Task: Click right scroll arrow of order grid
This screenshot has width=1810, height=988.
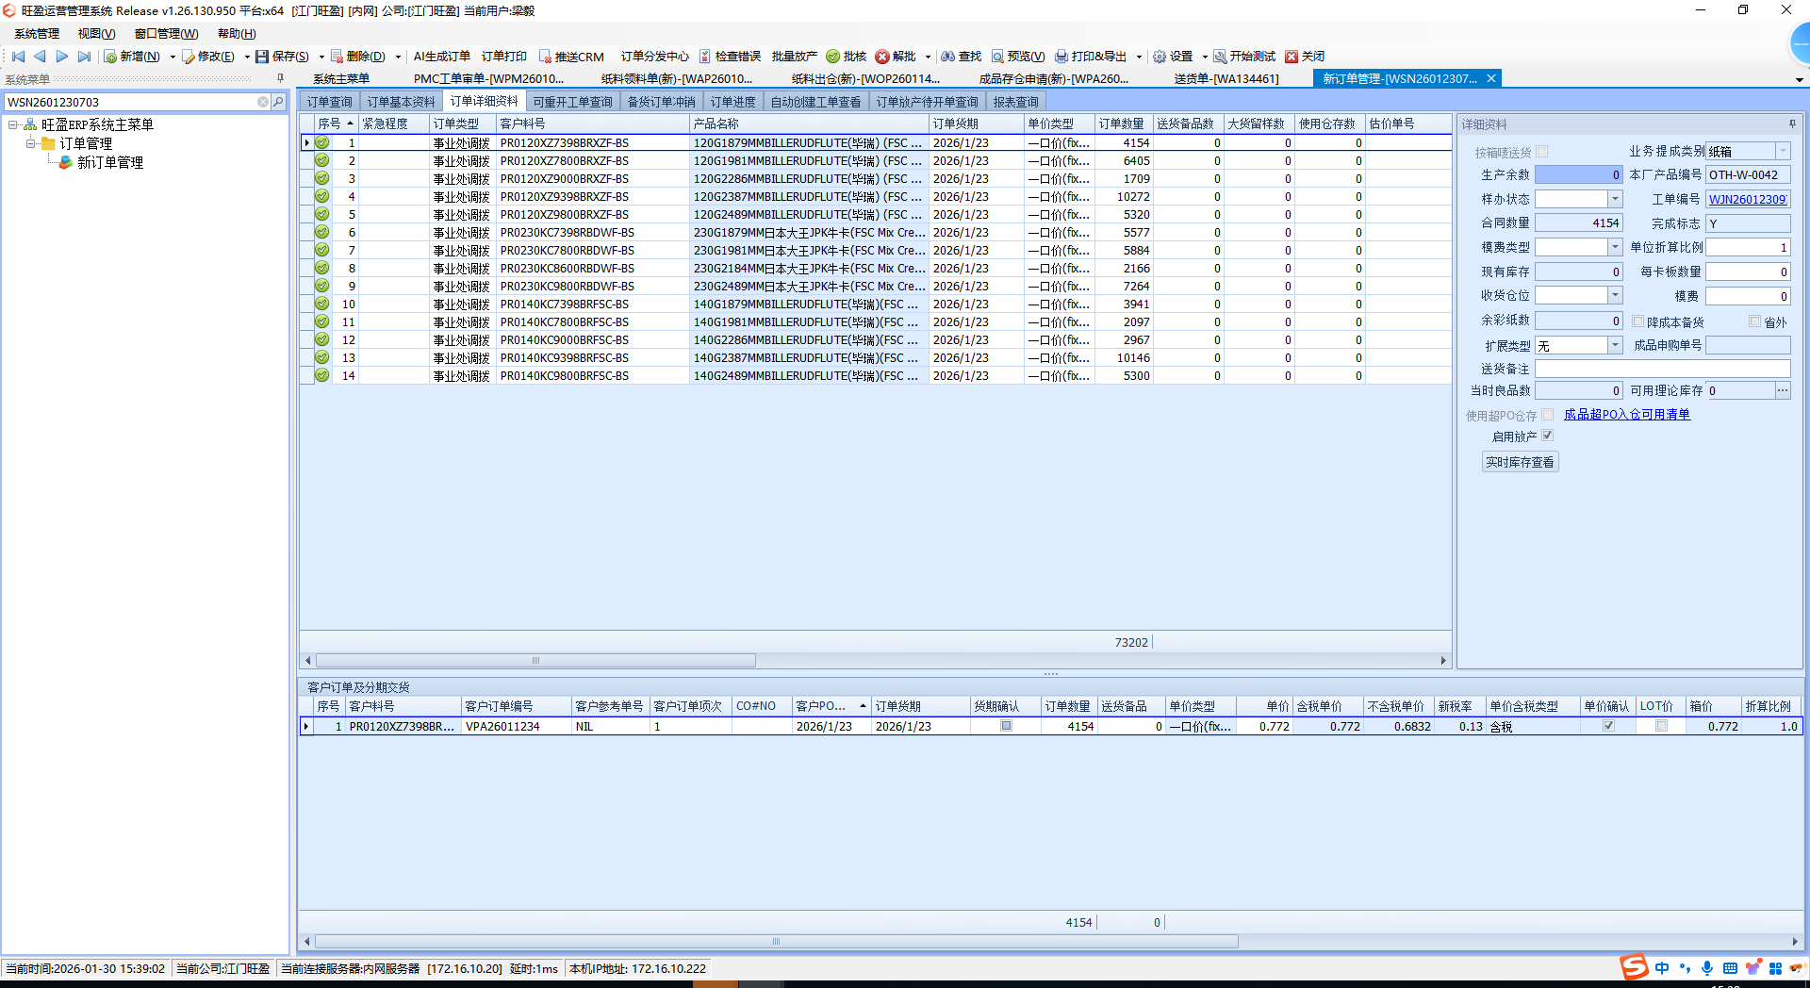Action: point(1443,660)
